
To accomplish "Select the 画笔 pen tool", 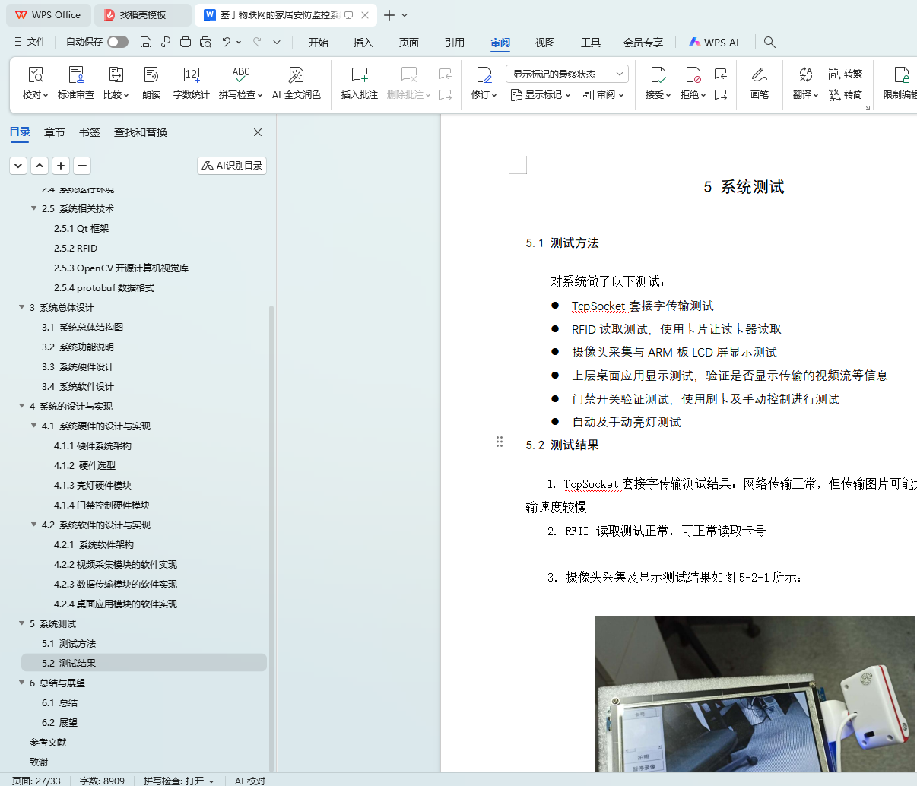I will tap(759, 82).
